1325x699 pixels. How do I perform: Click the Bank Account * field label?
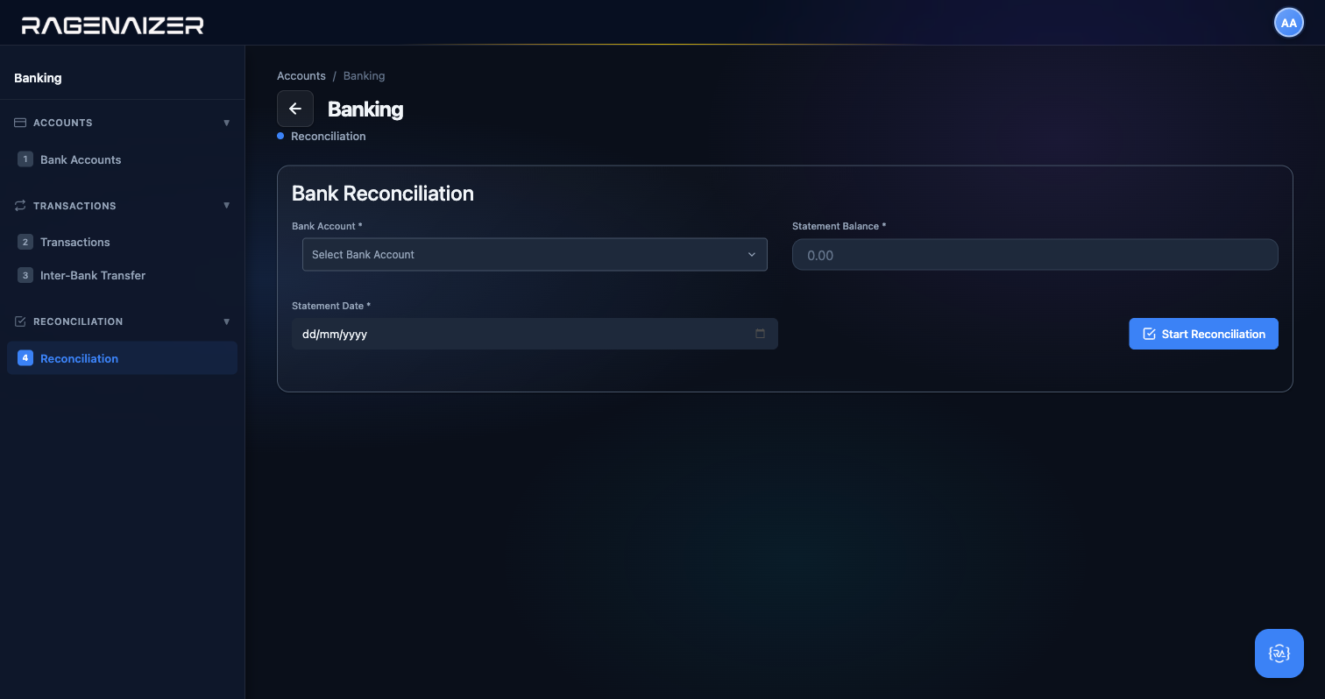click(327, 226)
